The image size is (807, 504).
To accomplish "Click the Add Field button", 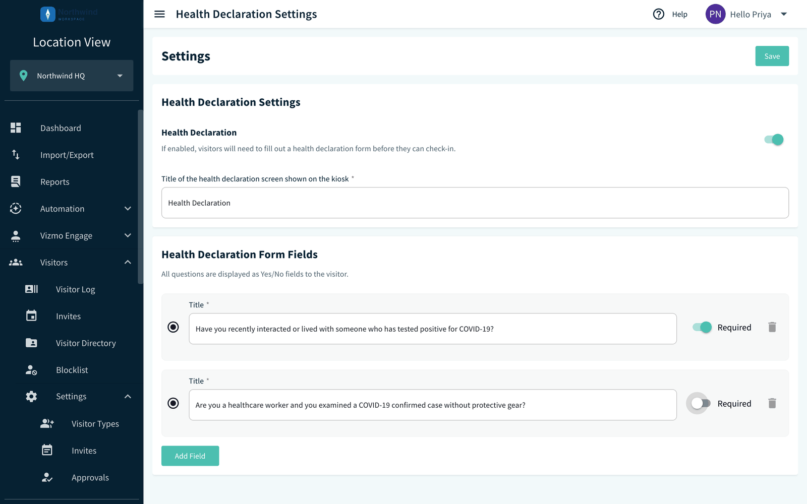I will 190,456.
